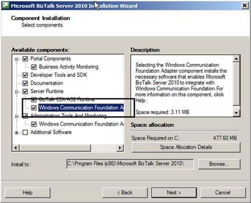
Task: Click the Description box vertical scrollbar thumb
Action: pyautogui.click(x=236, y=83)
